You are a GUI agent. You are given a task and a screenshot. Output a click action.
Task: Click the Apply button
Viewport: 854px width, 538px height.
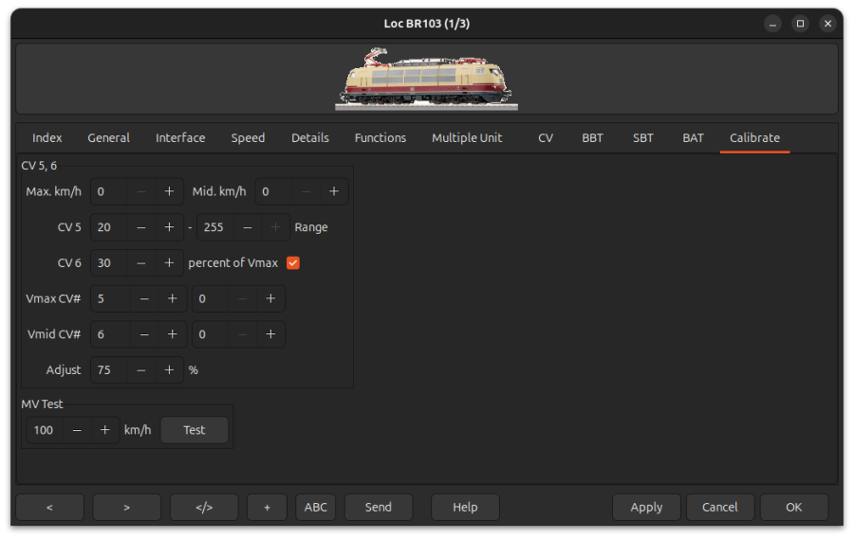646,508
